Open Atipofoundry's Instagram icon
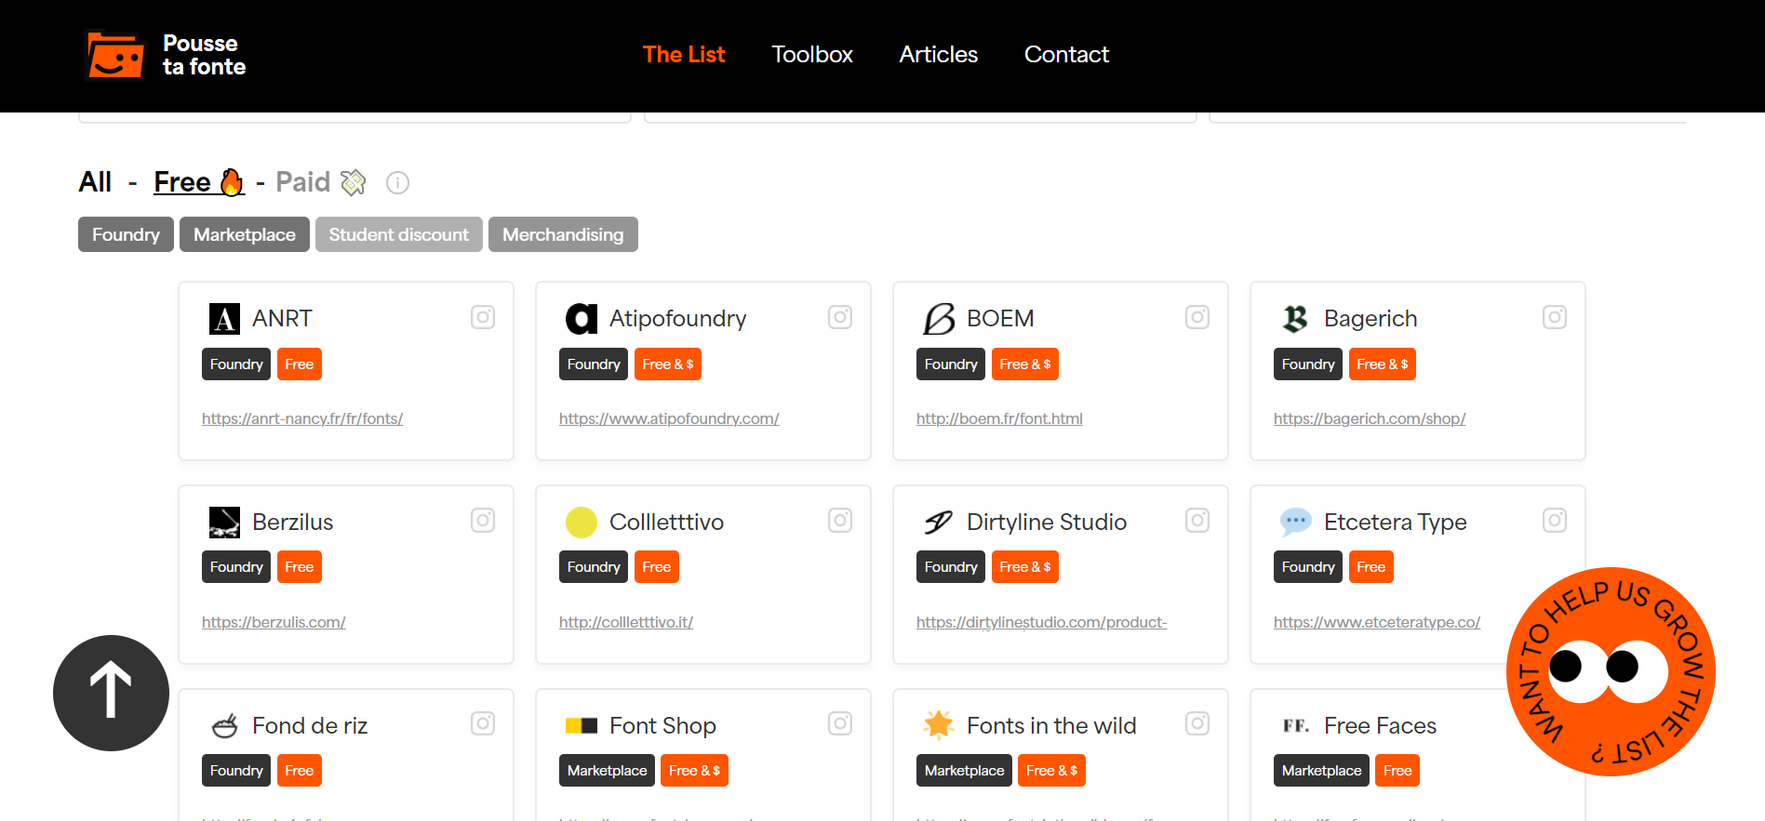 (x=840, y=317)
